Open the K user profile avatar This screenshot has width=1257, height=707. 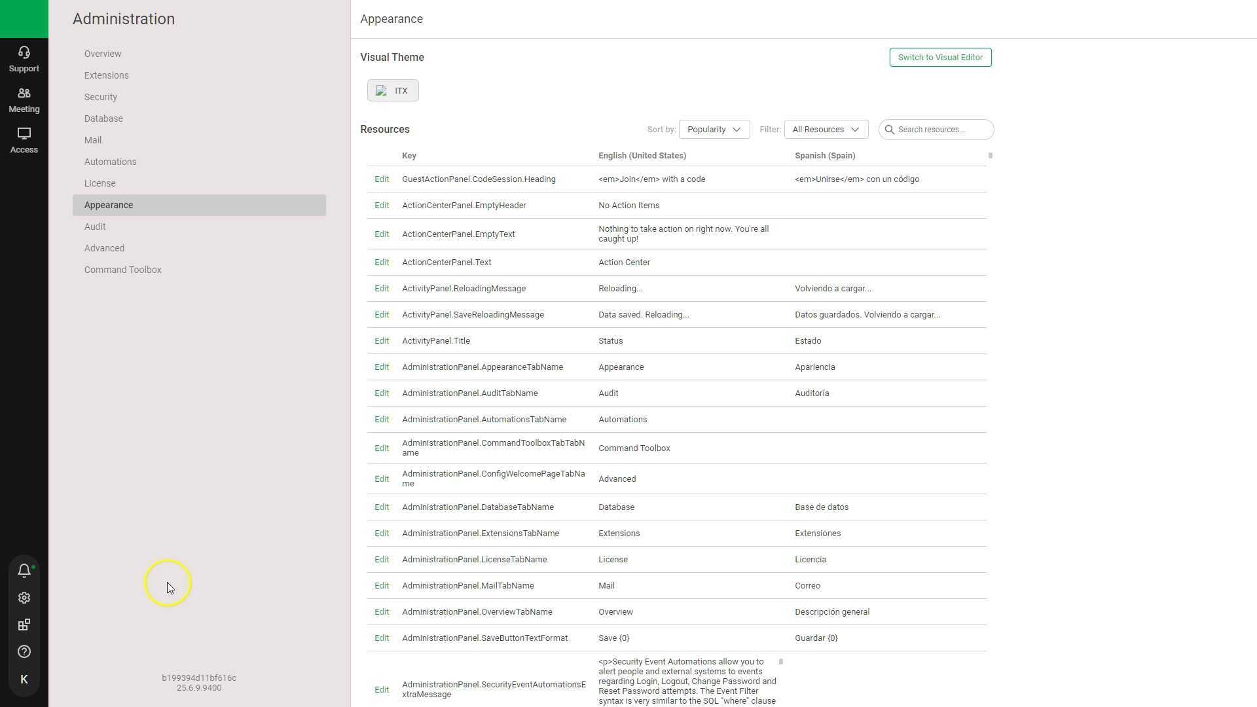click(x=24, y=680)
